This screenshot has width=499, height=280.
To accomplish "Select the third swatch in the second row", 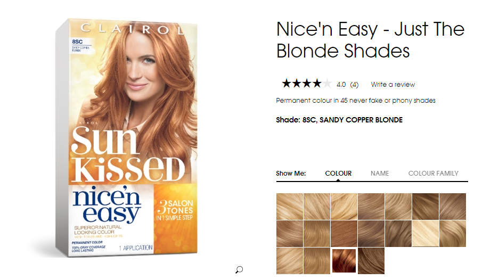I will [x=344, y=234].
